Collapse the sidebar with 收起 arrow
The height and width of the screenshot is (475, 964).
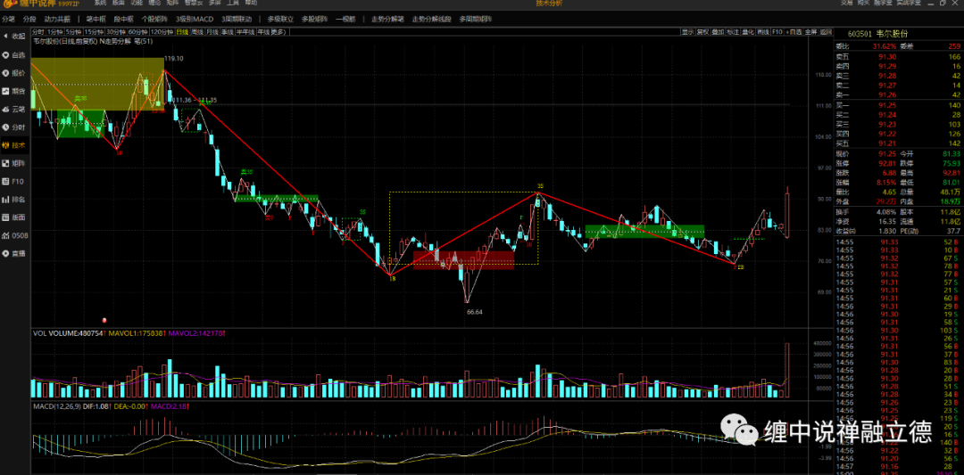coord(14,37)
